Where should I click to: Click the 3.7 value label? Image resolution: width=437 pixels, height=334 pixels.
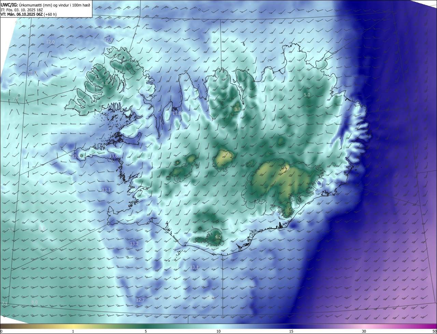click(x=238, y=110)
